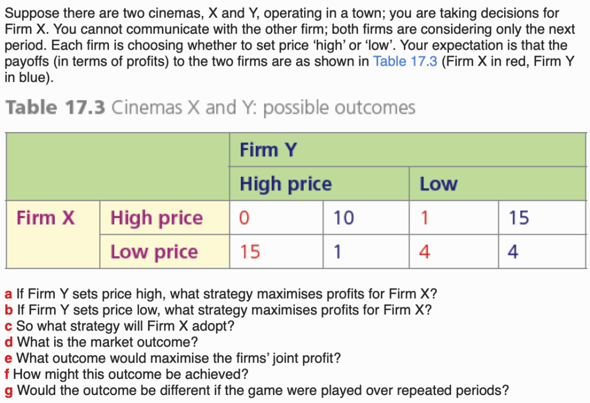Click the red letter "a" question marker
Image resolution: width=590 pixels, height=403 pixels.
click(9, 294)
